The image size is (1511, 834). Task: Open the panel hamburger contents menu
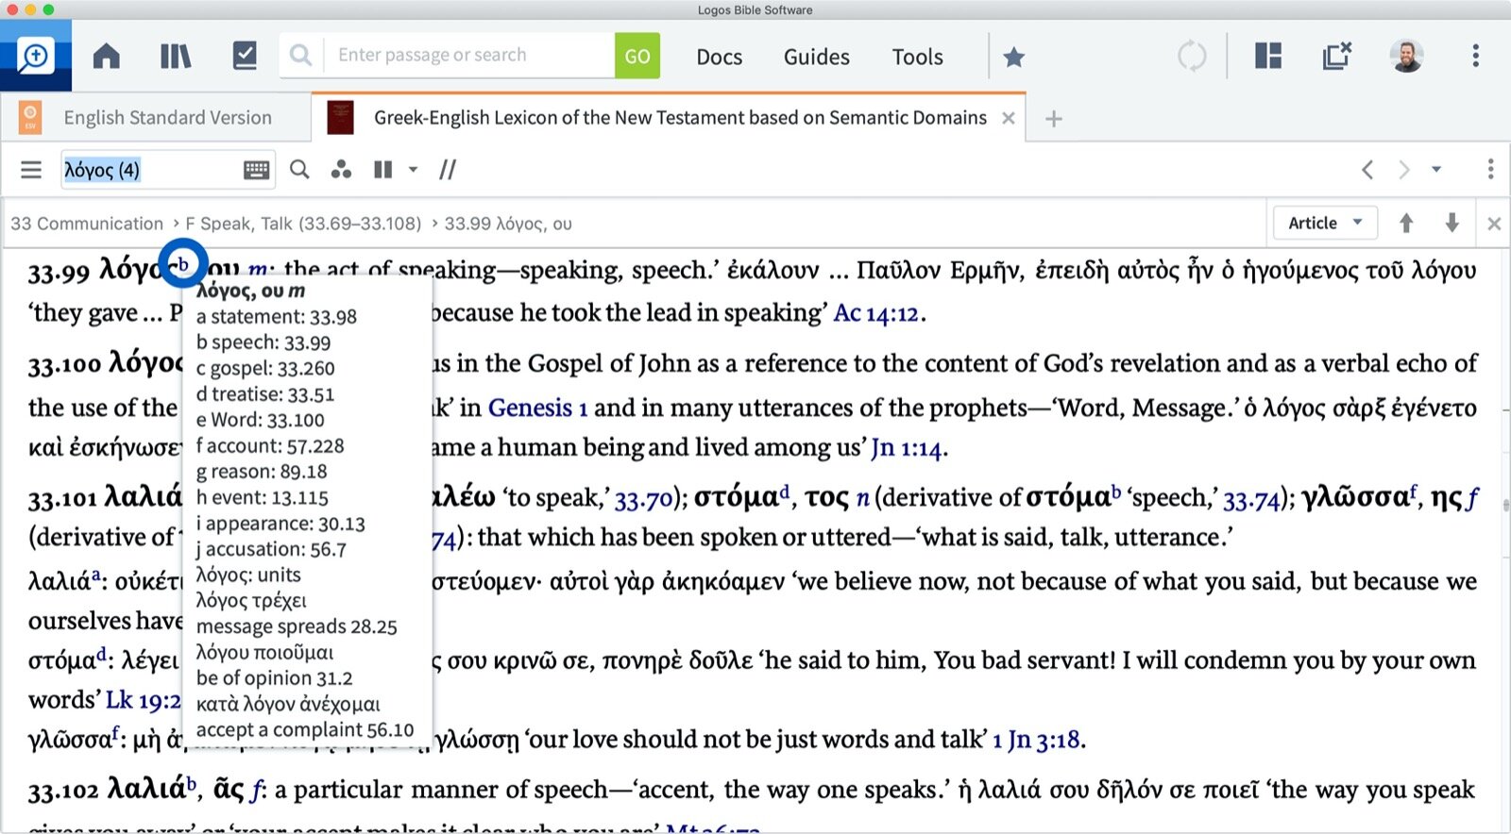31,170
